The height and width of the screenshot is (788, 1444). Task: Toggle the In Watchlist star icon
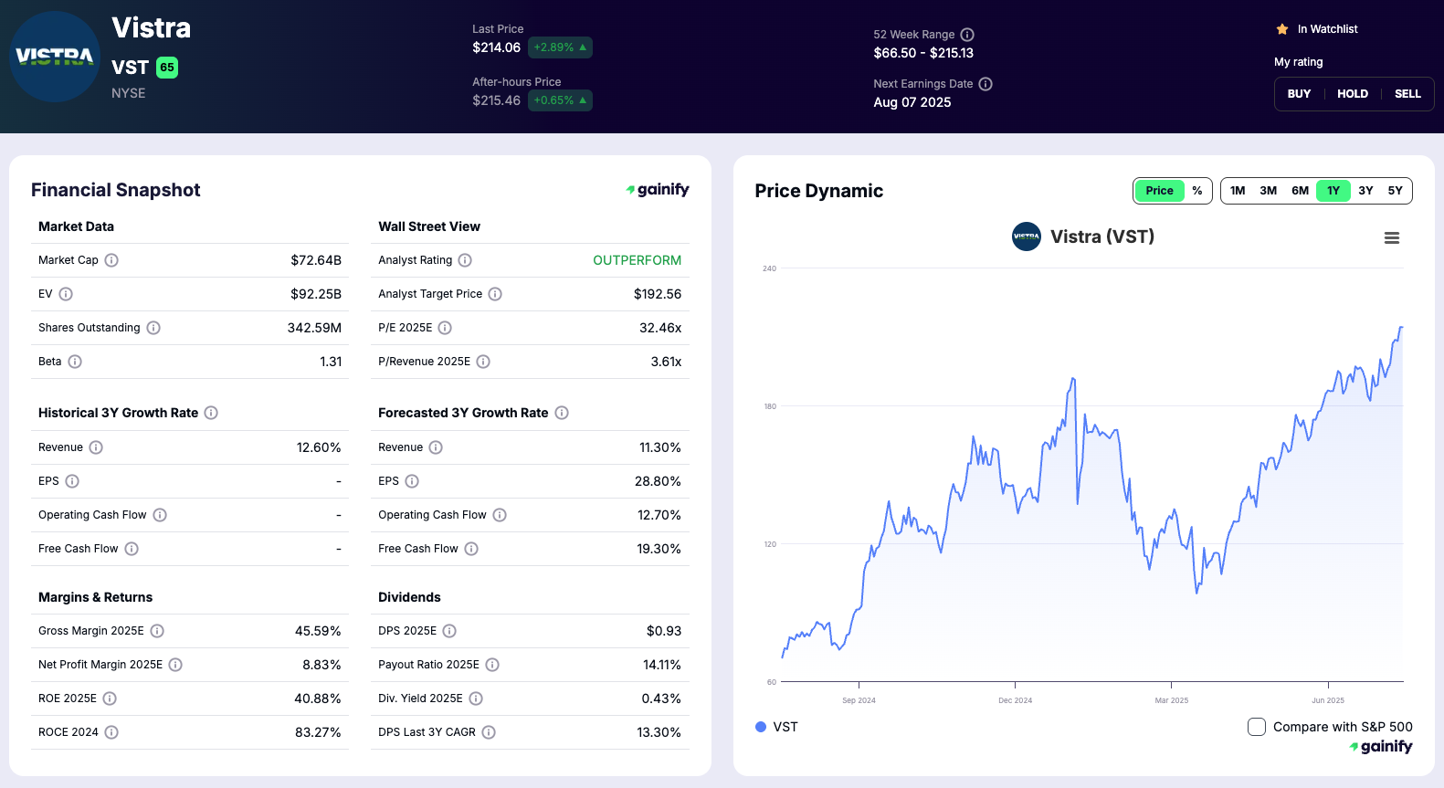tap(1282, 29)
